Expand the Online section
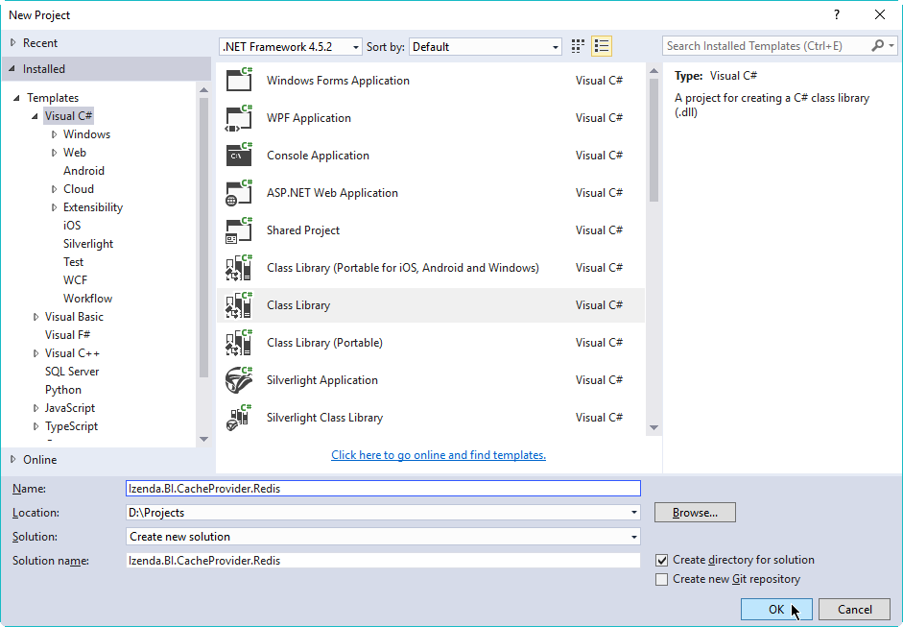903x627 pixels. point(12,459)
